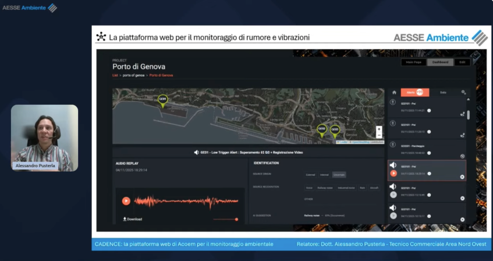
Task: Click speaker icon on selected 18:29:14 alert
Action: tap(393, 165)
